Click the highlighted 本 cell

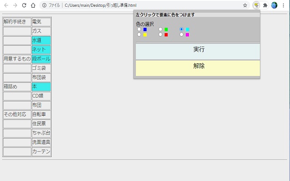click(x=41, y=86)
